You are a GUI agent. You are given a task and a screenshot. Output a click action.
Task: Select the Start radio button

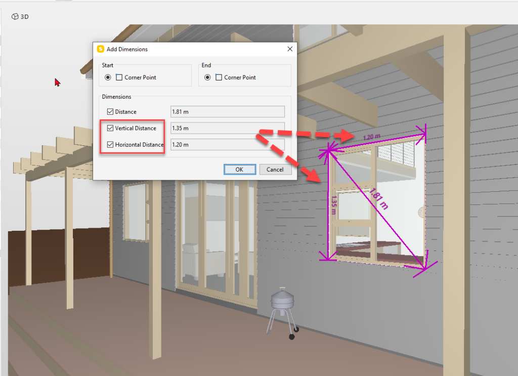108,77
